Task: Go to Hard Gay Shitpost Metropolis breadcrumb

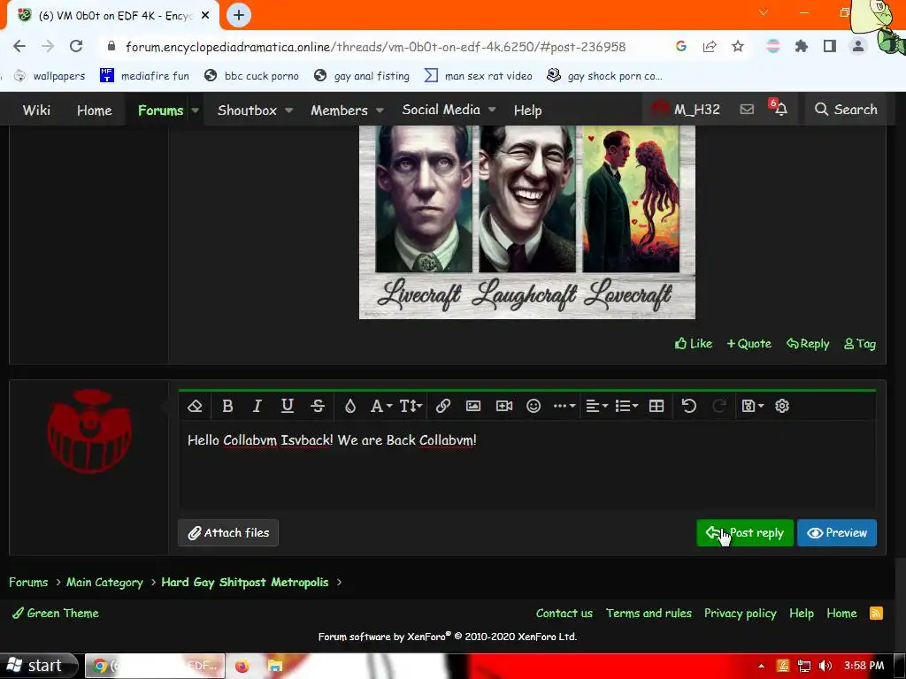Action: pyautogui.click(x=245, y=582)
